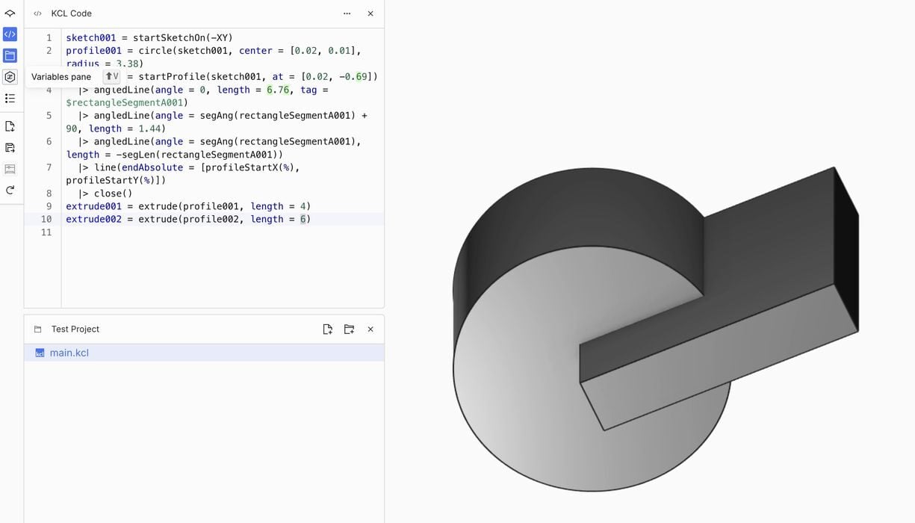Toggle the KCL Code pane sidebar button
This screenshot has height=523, width=915.
[x=10, y=34]
